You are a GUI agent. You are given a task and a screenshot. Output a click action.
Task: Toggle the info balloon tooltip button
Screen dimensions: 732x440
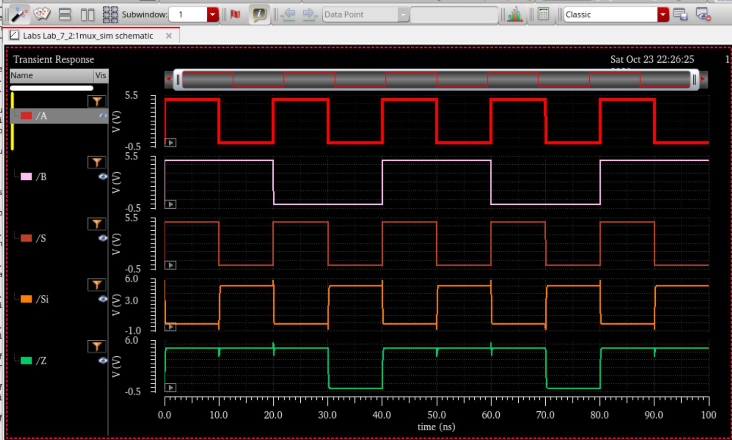tap(259, 15)
